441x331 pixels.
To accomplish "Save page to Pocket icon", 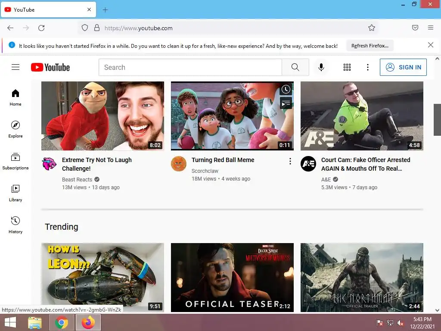I will tap(415, 28).
